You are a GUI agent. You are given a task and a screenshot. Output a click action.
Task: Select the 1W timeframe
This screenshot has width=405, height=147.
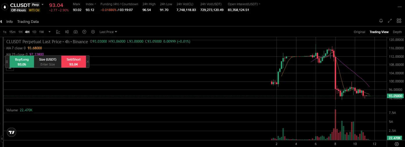coord(42,32)
